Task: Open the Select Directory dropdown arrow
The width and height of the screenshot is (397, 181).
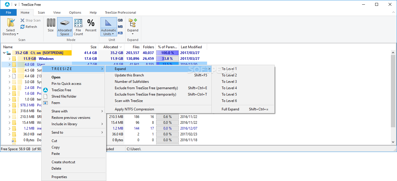Action: pyautogui.click(x=17, y=34)
